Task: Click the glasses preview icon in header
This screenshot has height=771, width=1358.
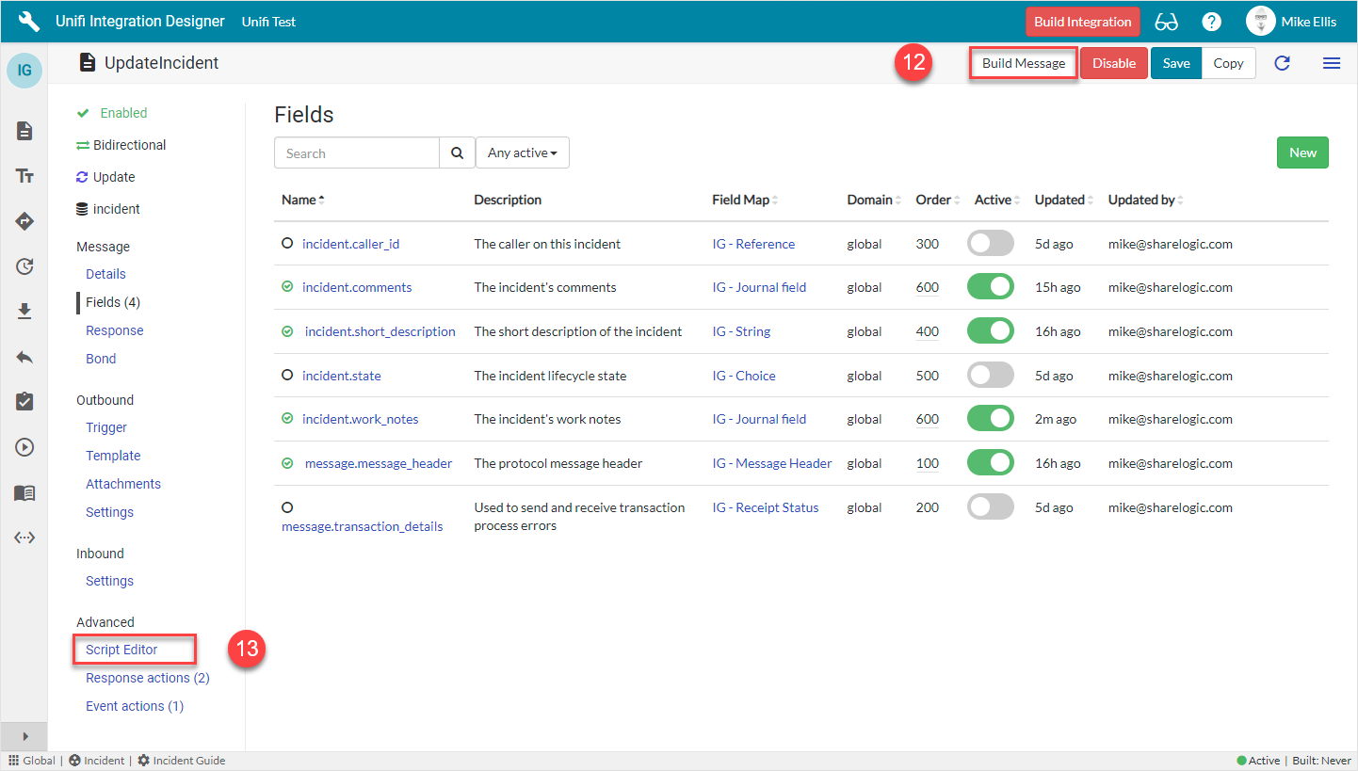Action: pyautogui.click(x=1166, y=22)
